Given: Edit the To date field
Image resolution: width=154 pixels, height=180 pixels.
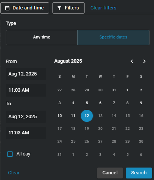Looking at the screenshot, I should point(26,117).
